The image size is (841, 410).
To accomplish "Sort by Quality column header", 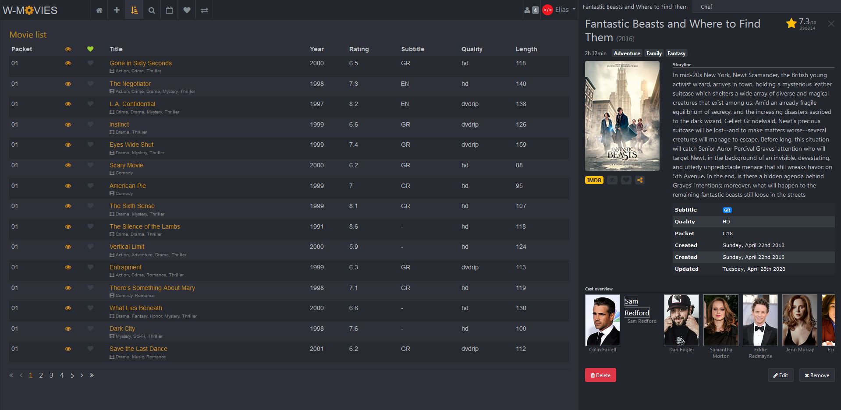I will click(472, 49).
